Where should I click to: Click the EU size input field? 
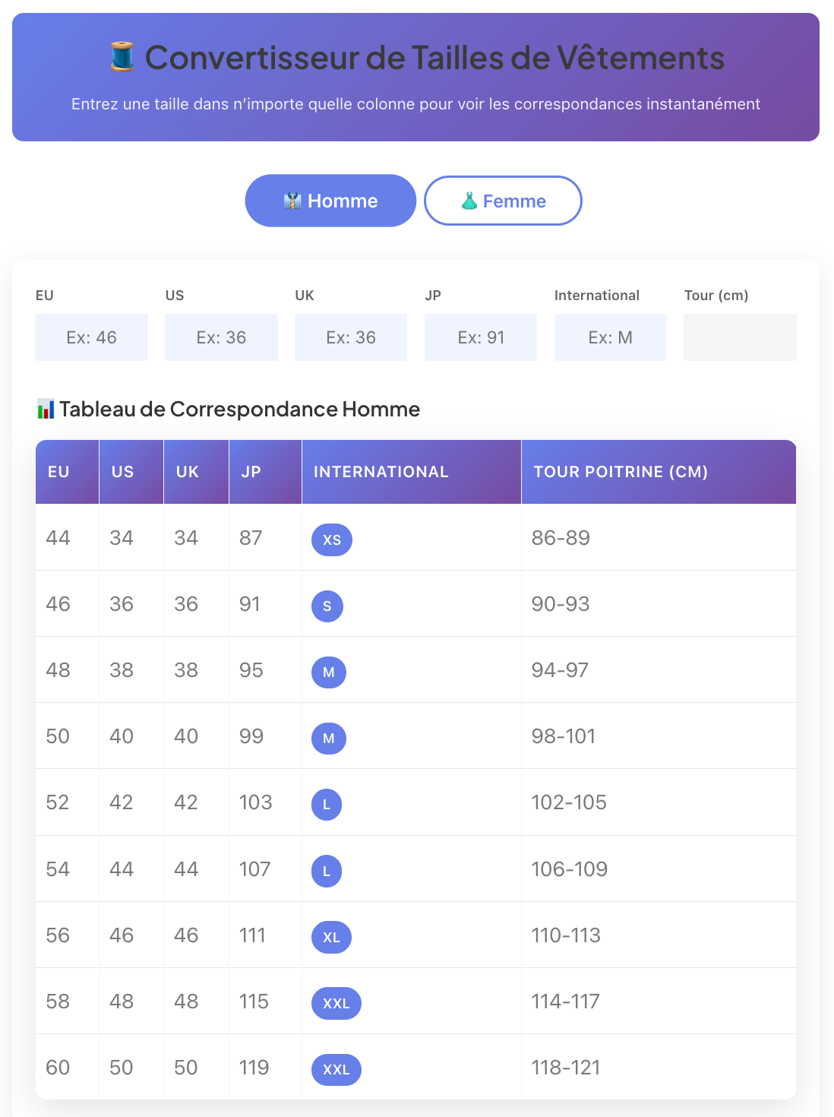click(91, 337)
